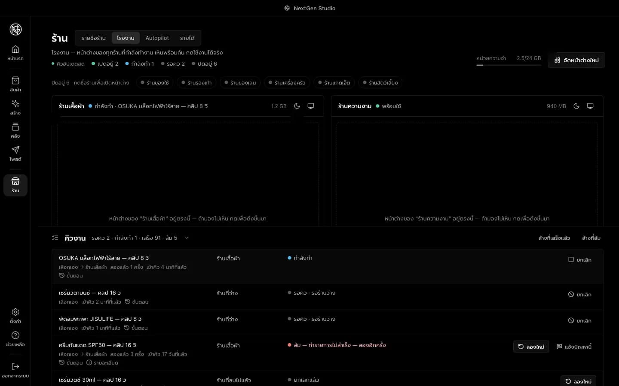
Task: Click moon sleep icon on ร้านความงาม panel
Action: tap(576, 106)
